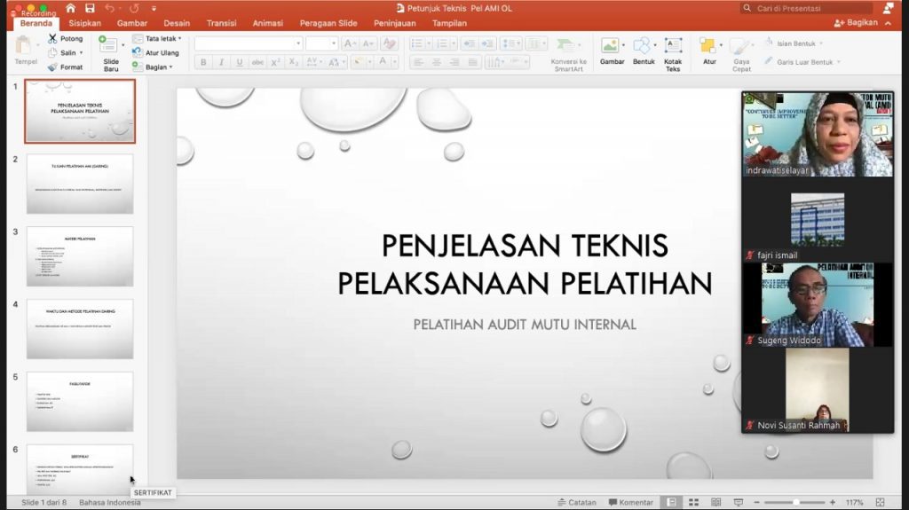
Task: Start slideshow from status bar icon
Action: pyautogui.click(x=738, y=502)
